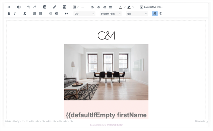Viewport: 213px width, 131px height.
Task: Toggle left-to-right text direction
Action: pos(155,14)
